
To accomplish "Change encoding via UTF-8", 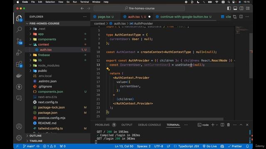I will 159,146.
